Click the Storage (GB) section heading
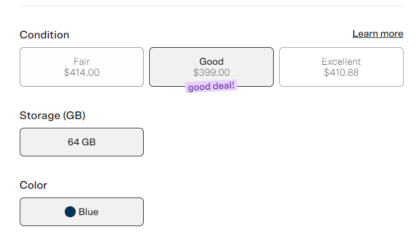 [x=53, y=116]
